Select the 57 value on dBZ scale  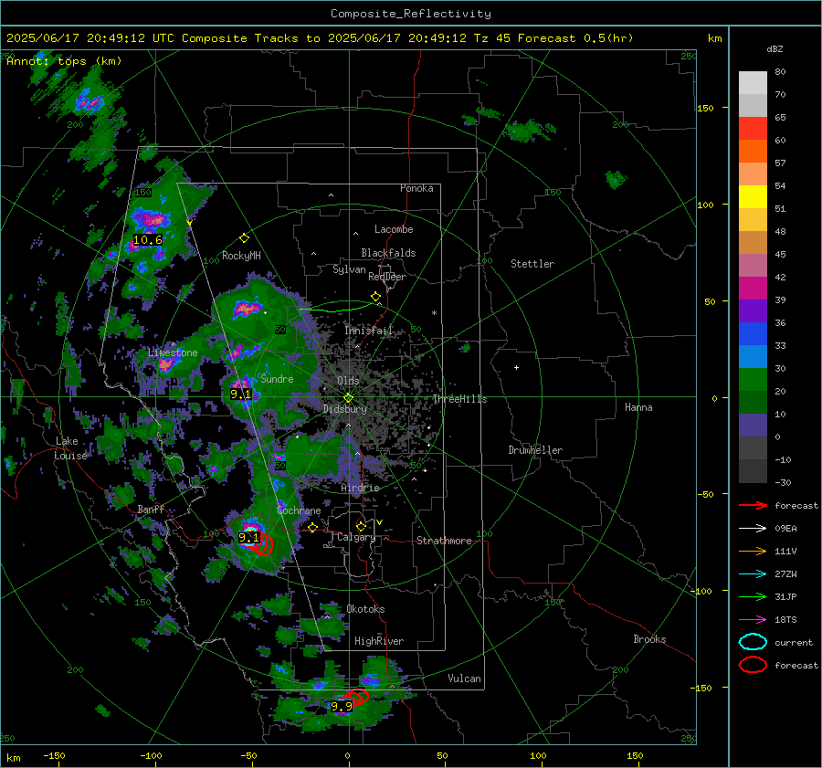pyautogui.click(x=780, y=163)
